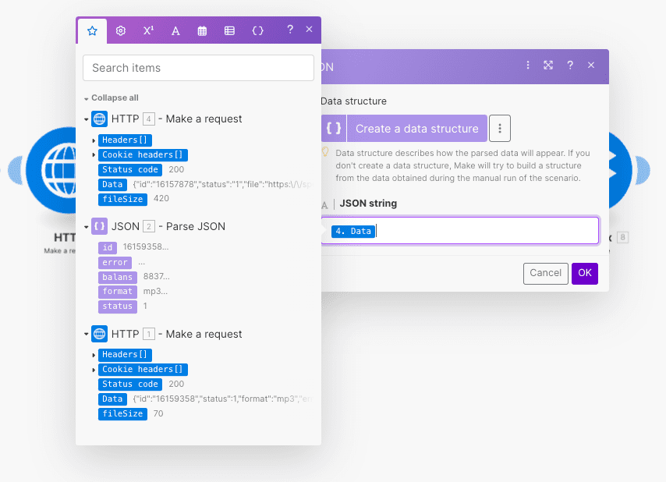Confirm with OK button
The width and height of the screenshot is (666, 482).
[x=584, y=273]
